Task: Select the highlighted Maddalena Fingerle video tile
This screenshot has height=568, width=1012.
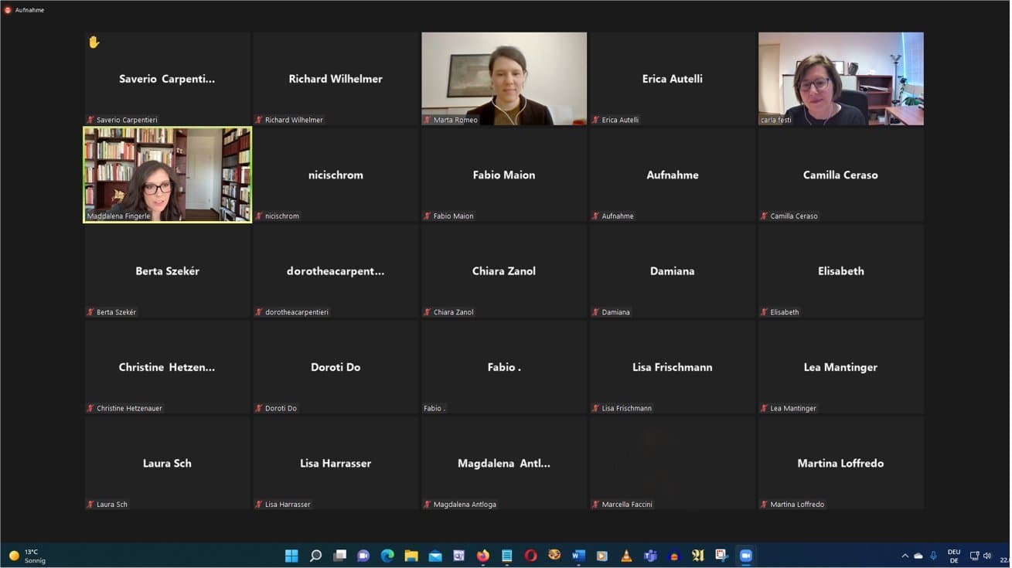Action: tap(168, 175)
